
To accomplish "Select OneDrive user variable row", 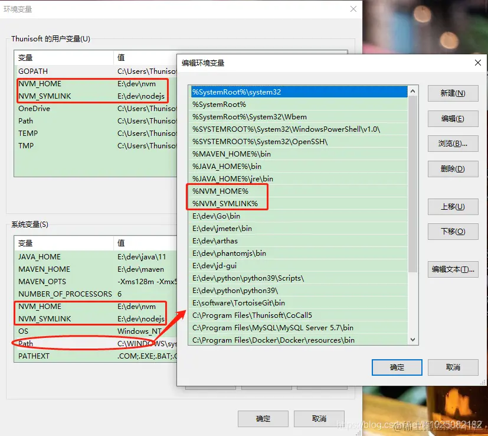I will (96, 109).
